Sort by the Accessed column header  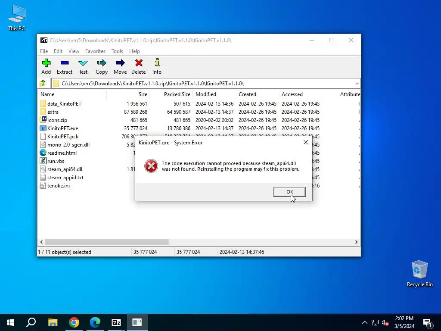point(300,94)
